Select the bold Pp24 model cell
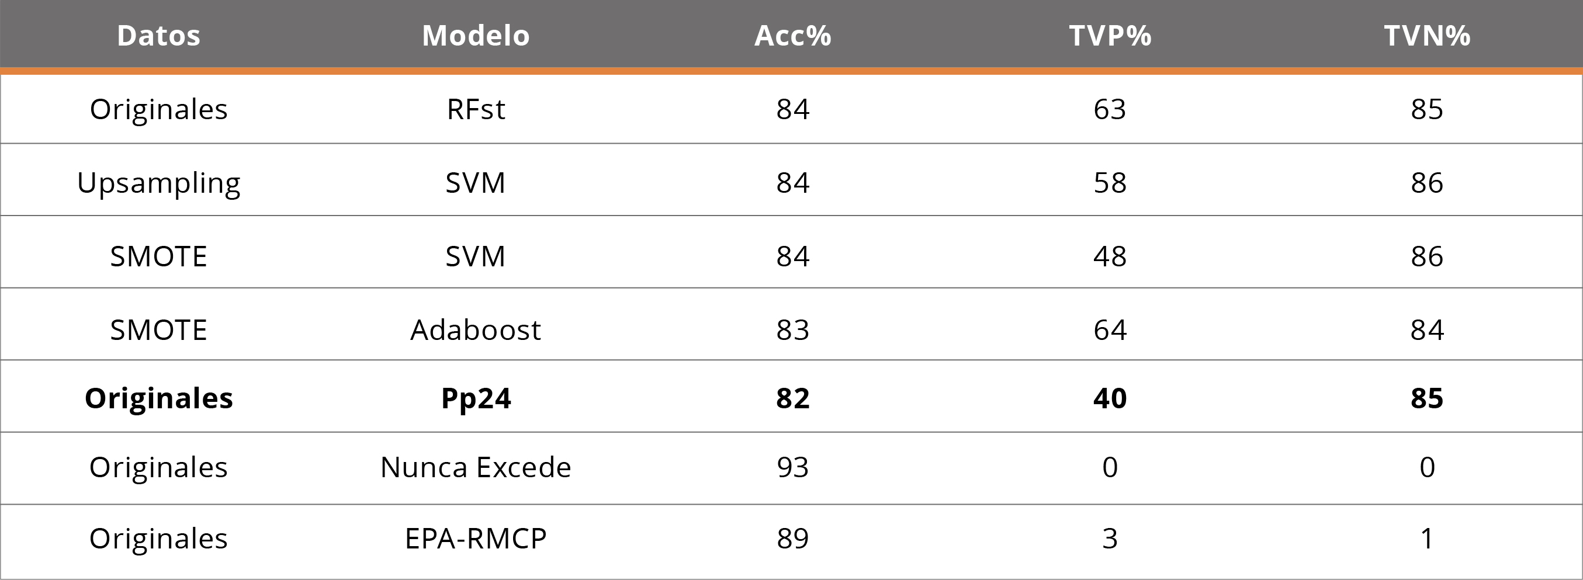The height and width of the screenshot is (580, 1583). pyautogui.click(x=476, y=398)
